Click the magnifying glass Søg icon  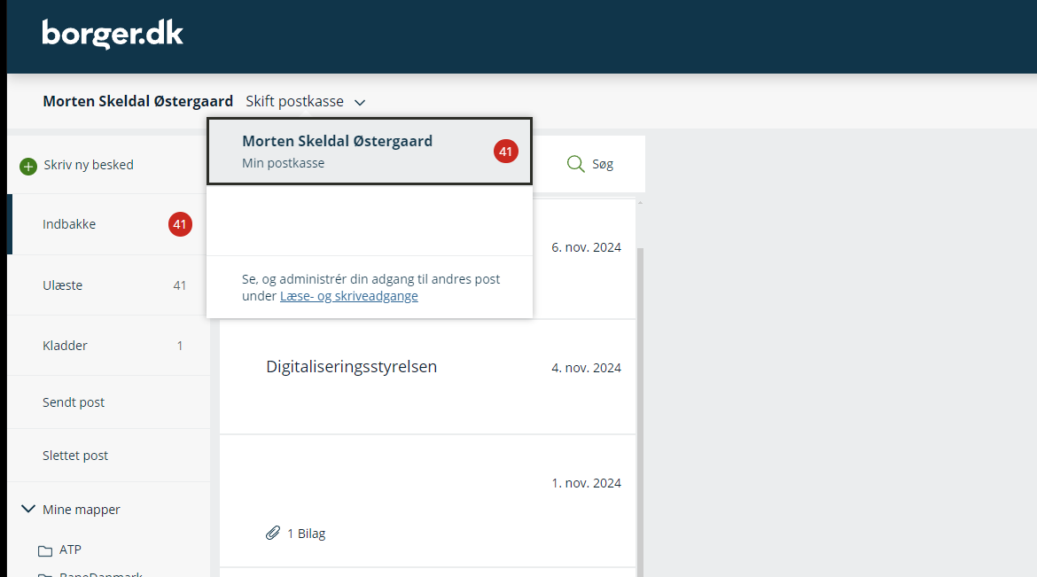point(575,164)
